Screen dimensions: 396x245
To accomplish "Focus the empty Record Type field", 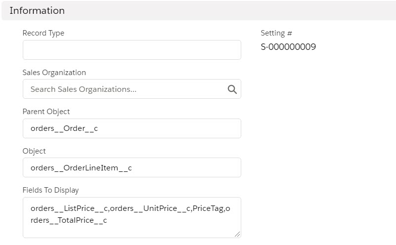I will pyautogui.click(x=132, y=50).
